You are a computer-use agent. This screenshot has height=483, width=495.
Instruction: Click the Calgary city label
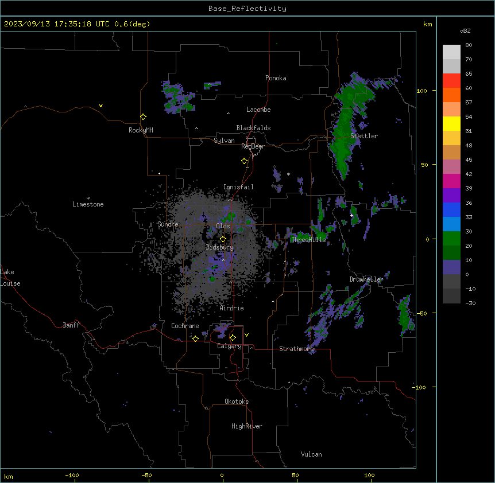tap(229, 346)
